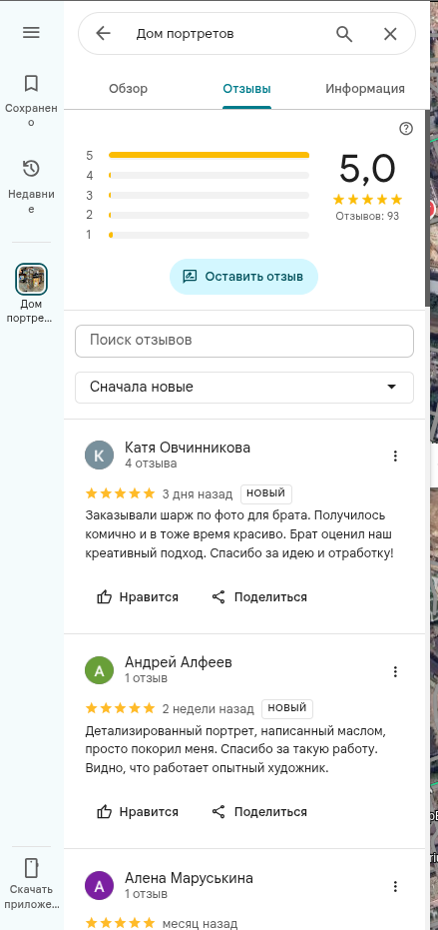Open Алена Маруськина avatar profile

[100, 886]
